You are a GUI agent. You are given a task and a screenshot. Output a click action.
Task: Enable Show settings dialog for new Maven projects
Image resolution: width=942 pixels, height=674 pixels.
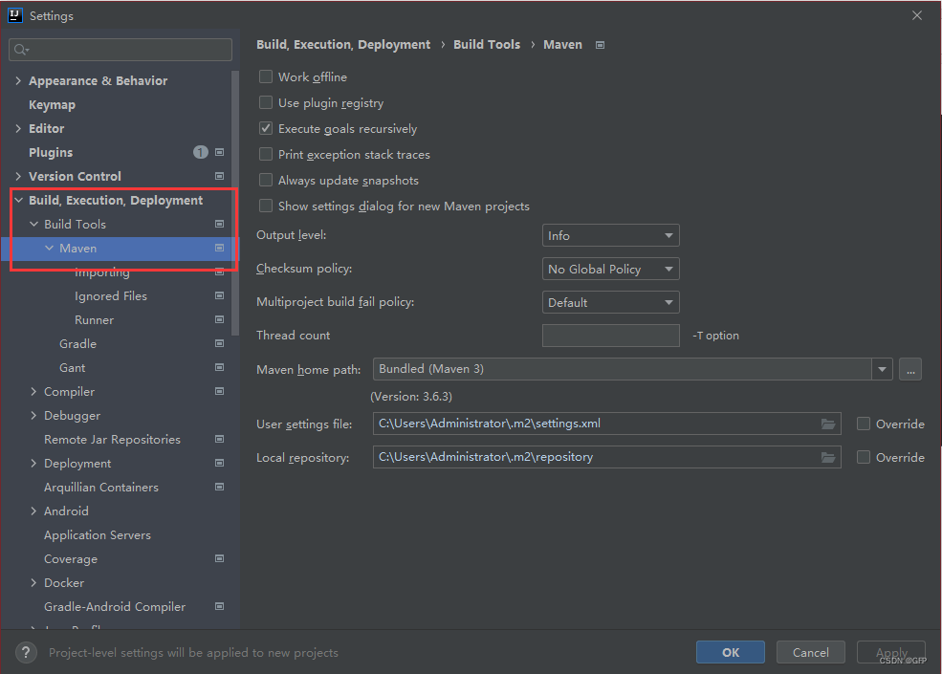pyautogui.click(x=266, y=207)
